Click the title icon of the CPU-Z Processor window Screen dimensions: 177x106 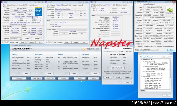point(2,2)
